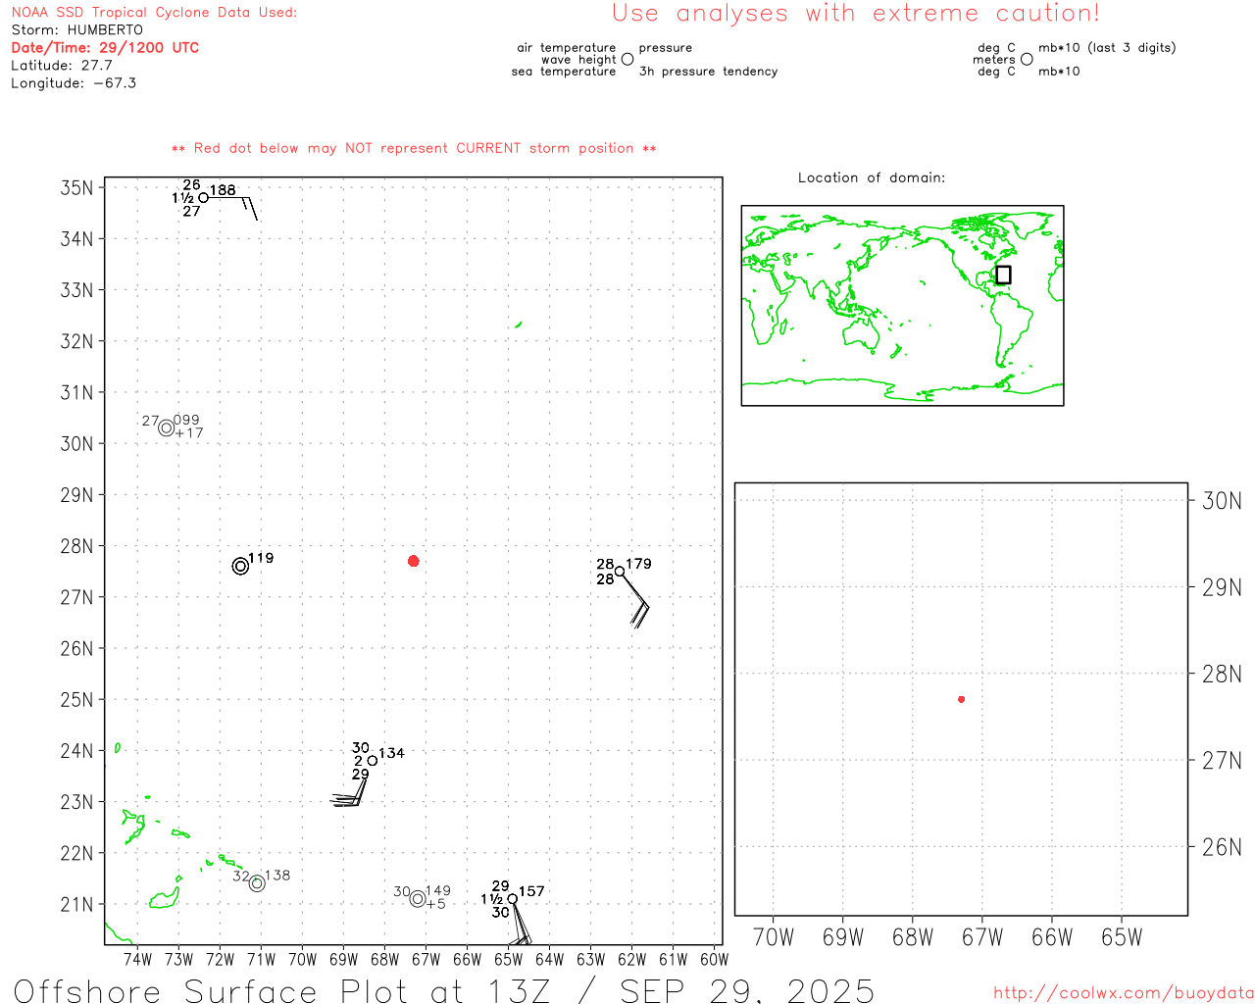The image size is (1255, 1004).
Task: Choose the station circle with pressure 179
Action: click(x=620, y=572)
